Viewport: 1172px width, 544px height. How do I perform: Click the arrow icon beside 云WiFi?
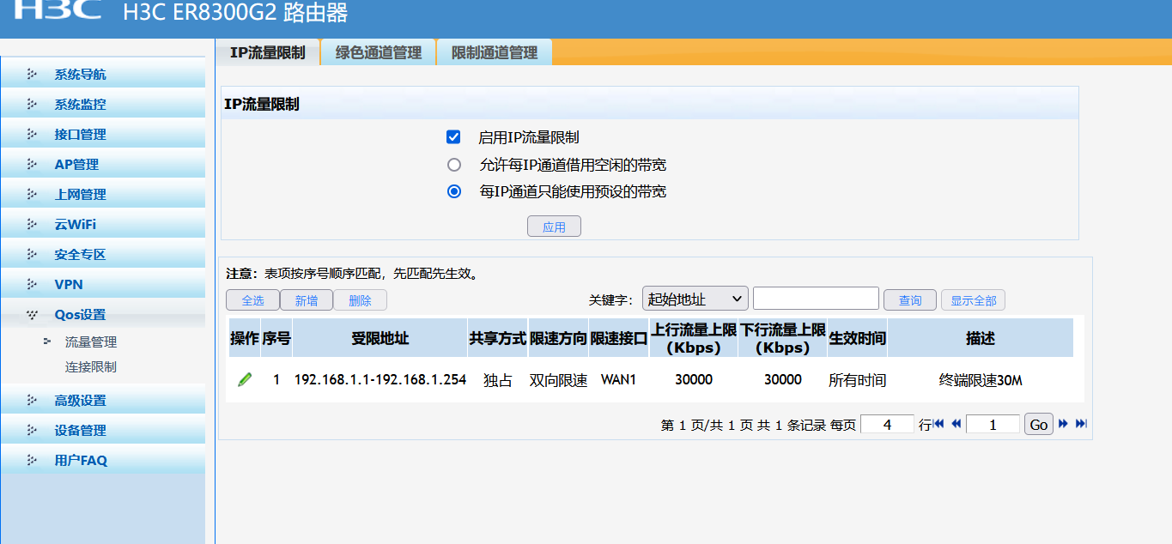[x=33, y=224]
